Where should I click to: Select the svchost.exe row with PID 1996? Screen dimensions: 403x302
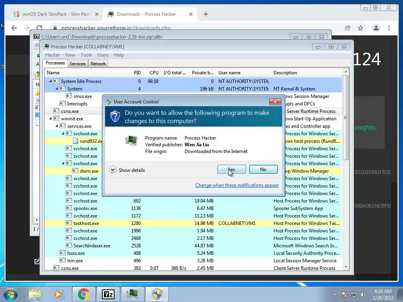(x=193, y=230)
